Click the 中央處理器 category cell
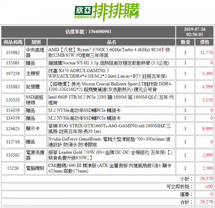This screenshot has width=215, height=208. [36, 53]
